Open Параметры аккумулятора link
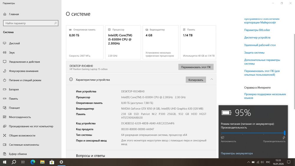The height and width of the screenshot is (166, 295). tap(237, 153)
